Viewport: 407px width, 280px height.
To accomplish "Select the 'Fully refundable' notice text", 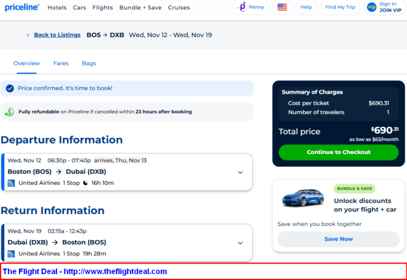I will tap(105, 112).
